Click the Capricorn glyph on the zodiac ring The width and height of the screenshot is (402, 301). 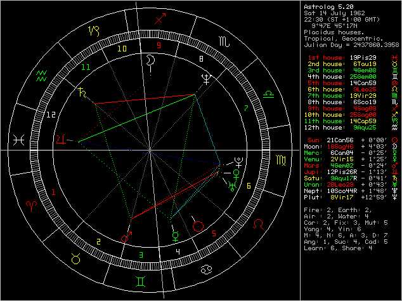(94, 30)
